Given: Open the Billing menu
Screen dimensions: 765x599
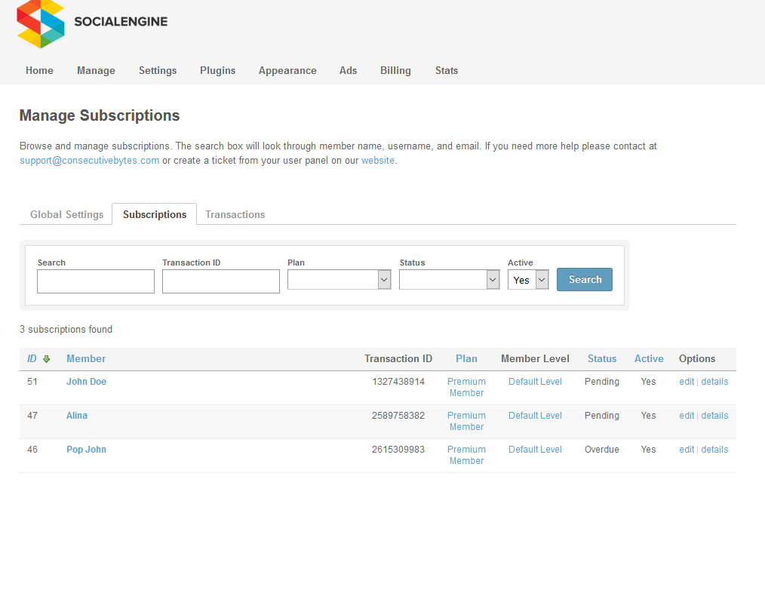Looking at the screenshot, I should pos(395,70).
